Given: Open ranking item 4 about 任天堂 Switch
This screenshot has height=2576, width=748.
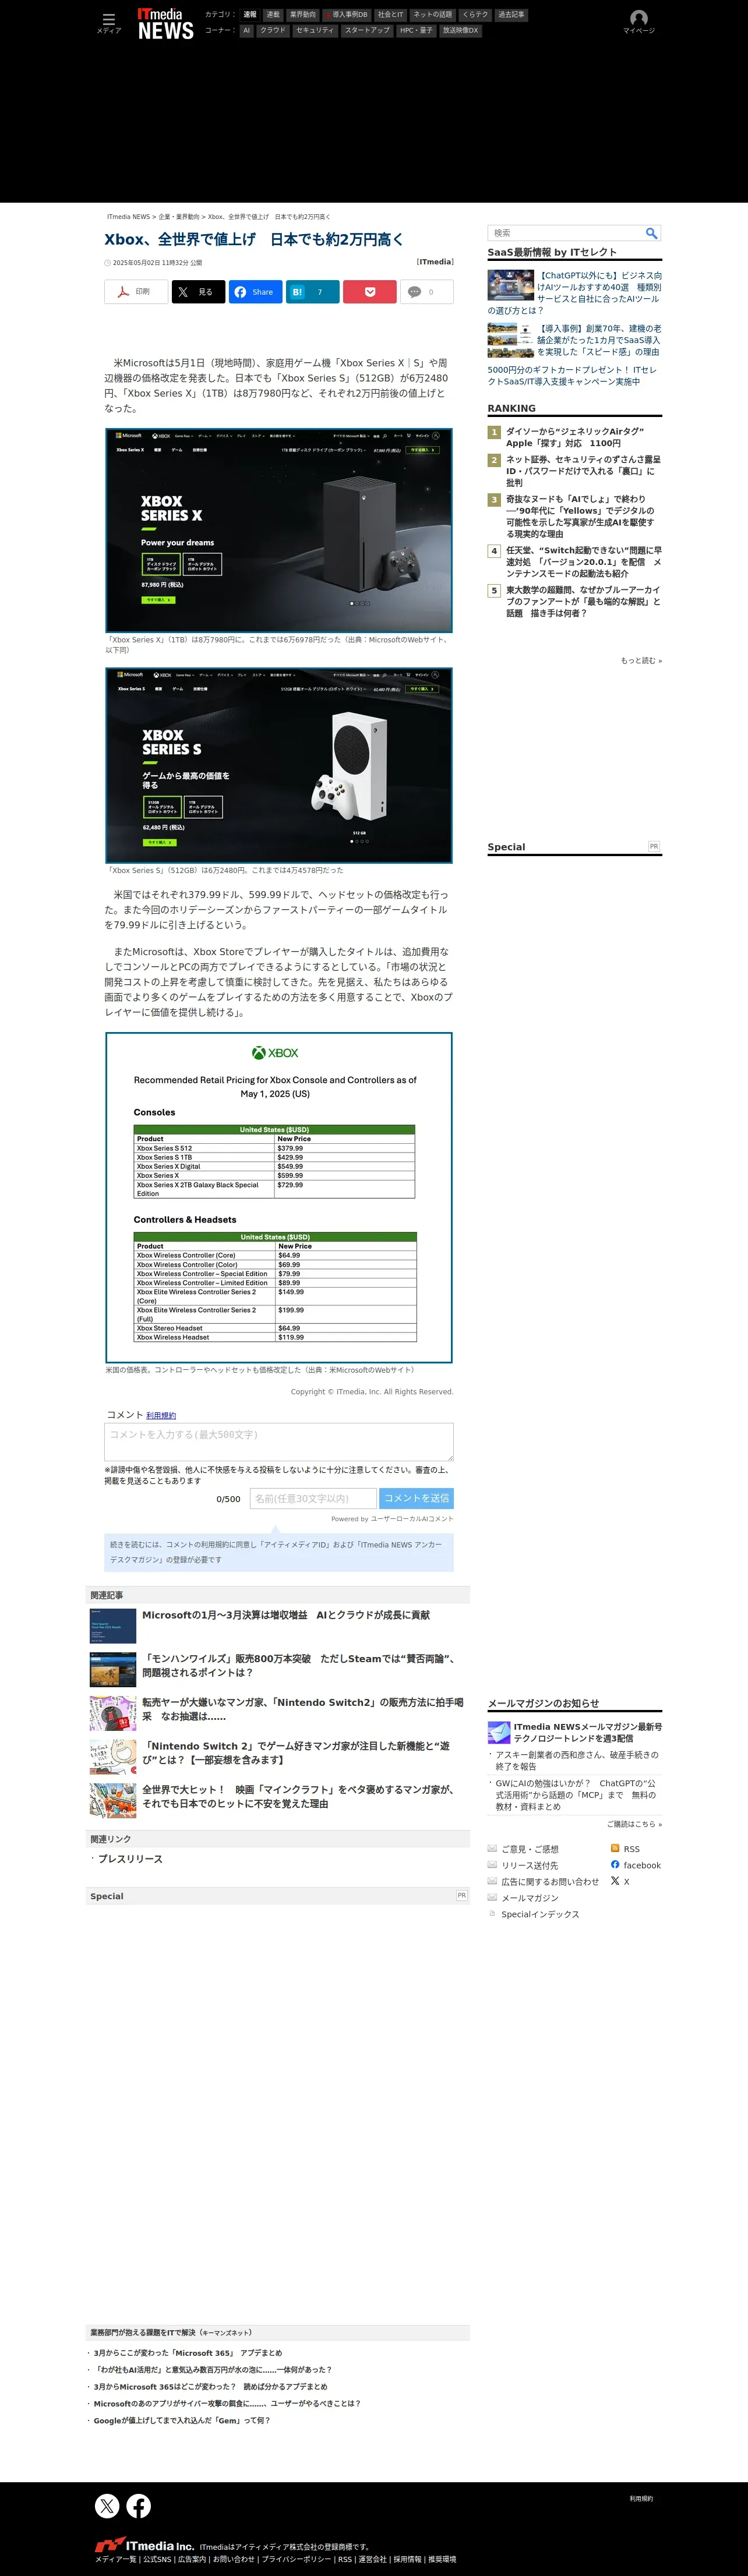Looking at the screenshot, I should (583, 562).
